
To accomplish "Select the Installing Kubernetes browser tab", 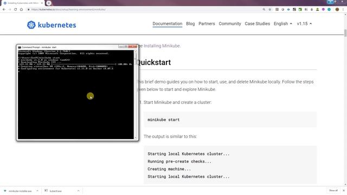I will pos(22,3).
